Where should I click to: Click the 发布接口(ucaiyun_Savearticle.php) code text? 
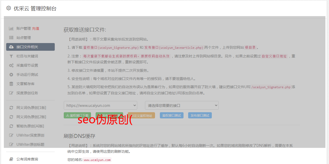coord(174,47)
